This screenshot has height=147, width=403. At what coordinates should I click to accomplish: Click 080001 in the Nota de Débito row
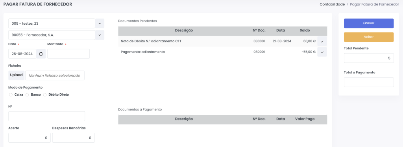(259, 41)
